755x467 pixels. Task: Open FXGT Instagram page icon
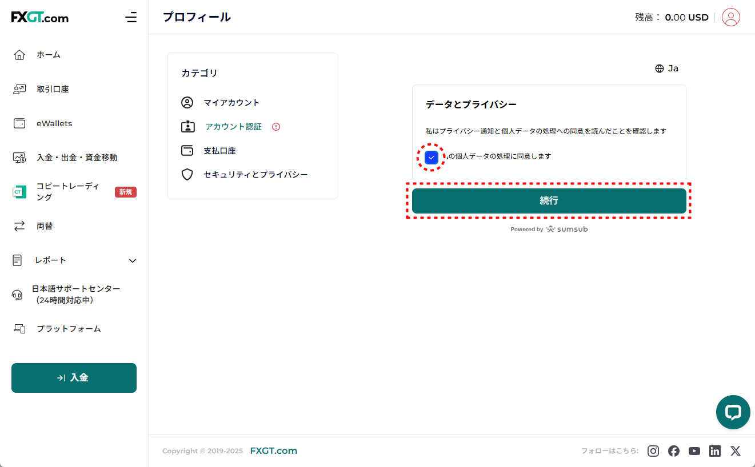(653, 451)
